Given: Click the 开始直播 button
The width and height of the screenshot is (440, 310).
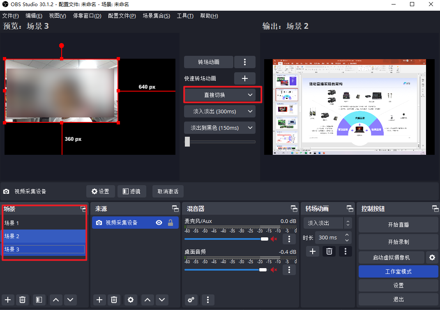Looking at the screenshot, I should (398, 225).
